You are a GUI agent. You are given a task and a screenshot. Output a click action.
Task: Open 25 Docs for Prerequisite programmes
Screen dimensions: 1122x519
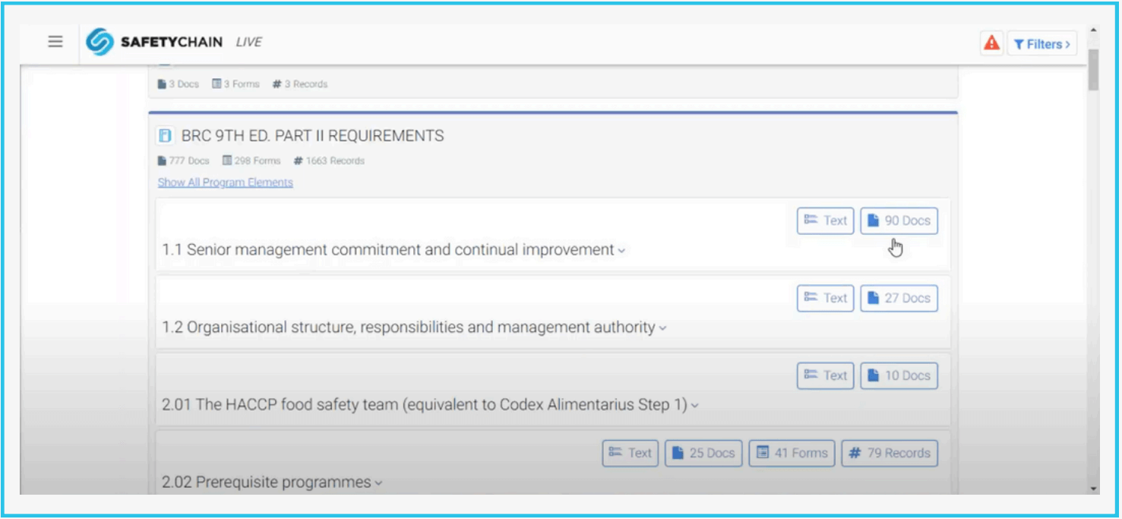click(704, 453)
